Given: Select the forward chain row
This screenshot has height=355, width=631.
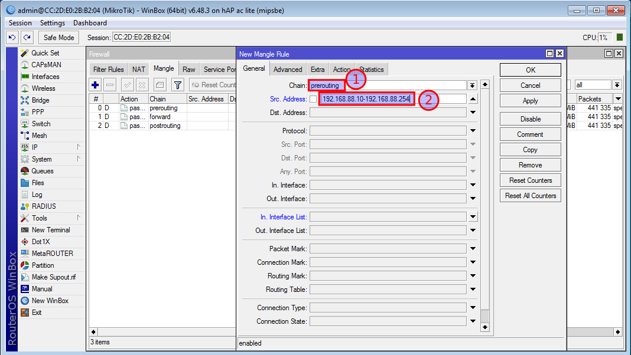Looking at the screenshot, I should pyautogui.click(x=162, y=117).
